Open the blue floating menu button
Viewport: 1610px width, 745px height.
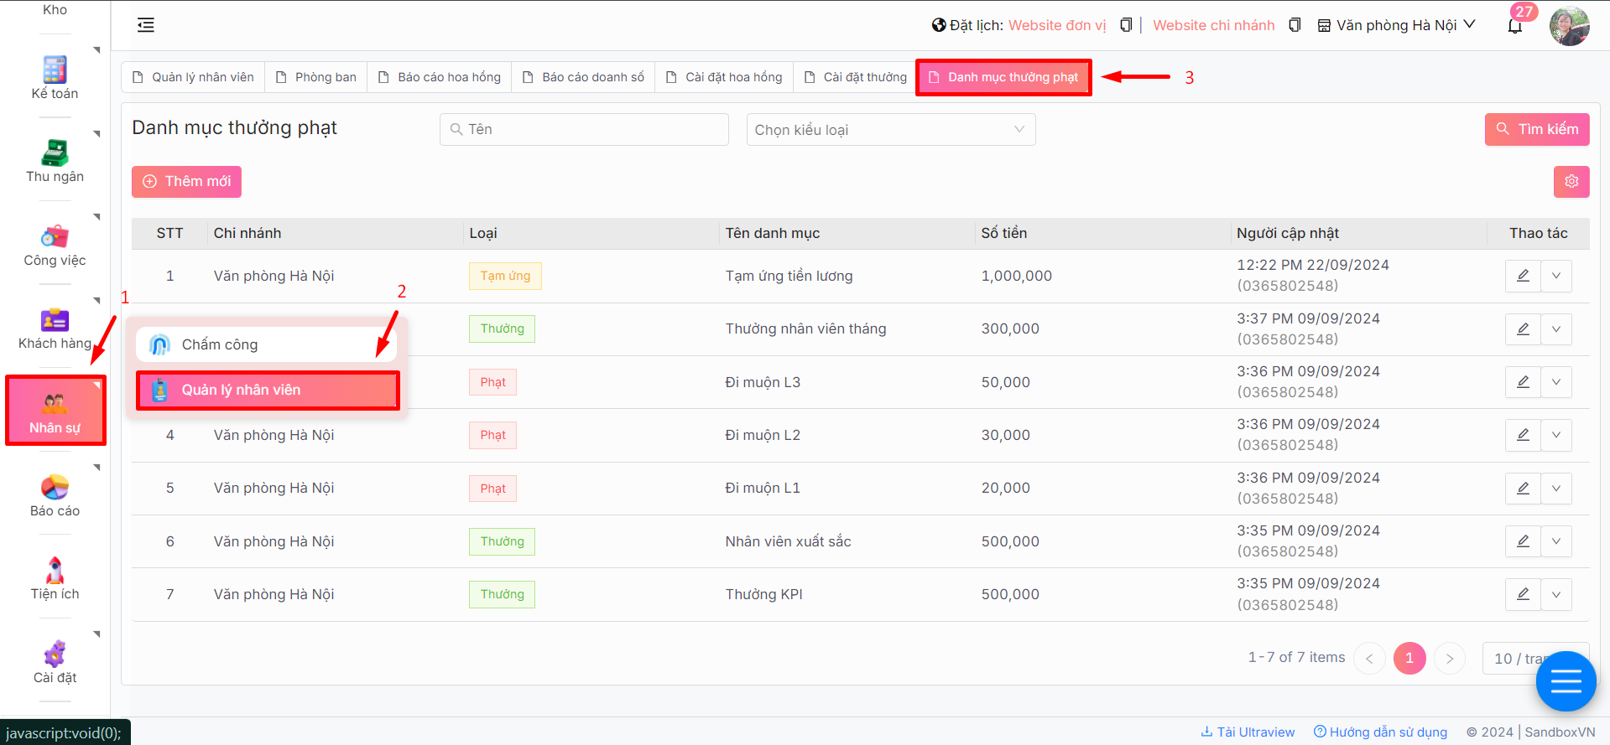click(1565, 682)
